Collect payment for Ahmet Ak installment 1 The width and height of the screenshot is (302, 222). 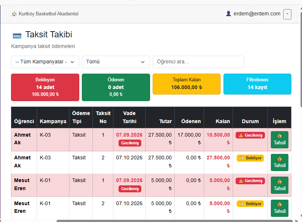pos(280,140)
